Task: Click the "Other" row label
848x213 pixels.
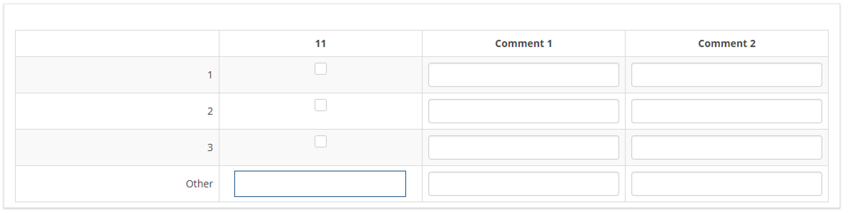Action: point(199,184)
